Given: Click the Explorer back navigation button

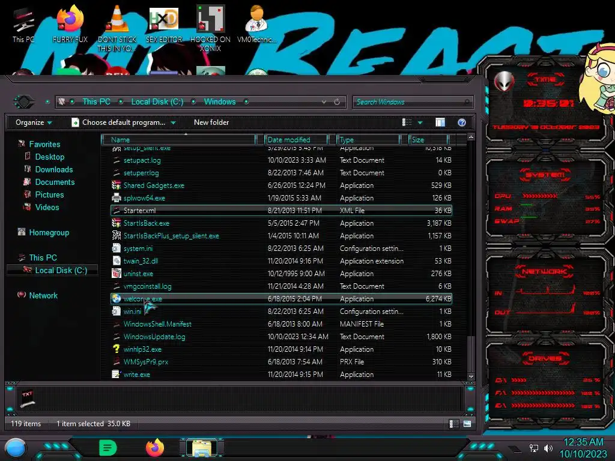Looking at the screenshot, I should click(x=24, y=102).
